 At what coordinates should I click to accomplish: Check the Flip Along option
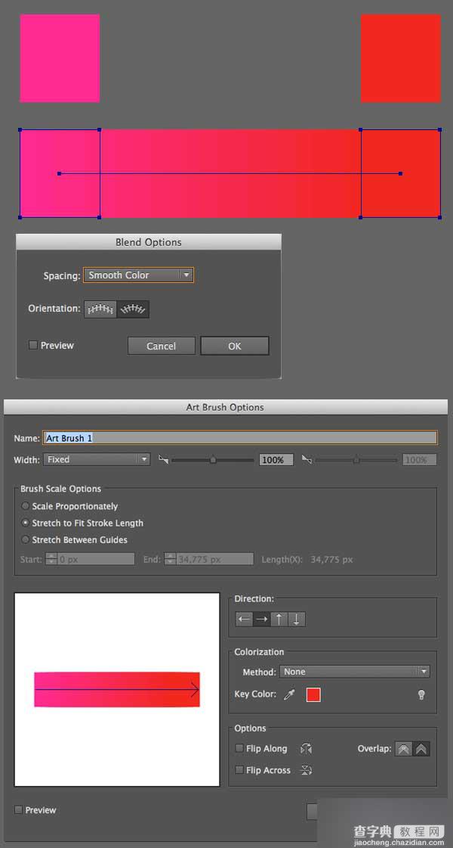click(x=239, y=748)
